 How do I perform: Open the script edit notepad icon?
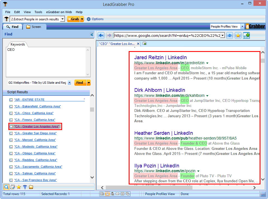pyautogui.click(x=13, y=187)
